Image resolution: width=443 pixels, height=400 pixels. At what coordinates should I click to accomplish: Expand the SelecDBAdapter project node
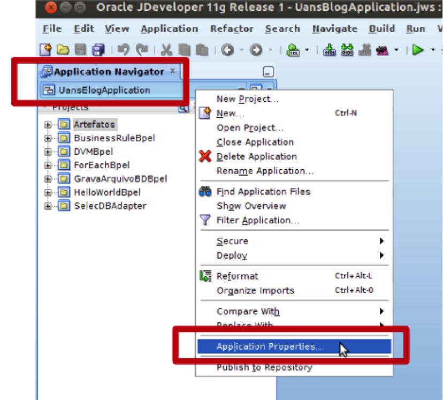[x=48, y=206]
